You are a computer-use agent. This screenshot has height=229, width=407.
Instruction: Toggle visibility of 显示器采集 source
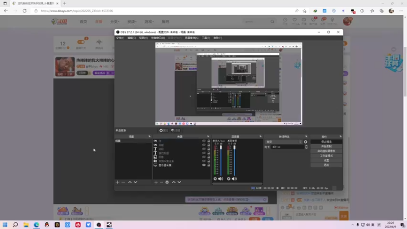coord(204,165)
